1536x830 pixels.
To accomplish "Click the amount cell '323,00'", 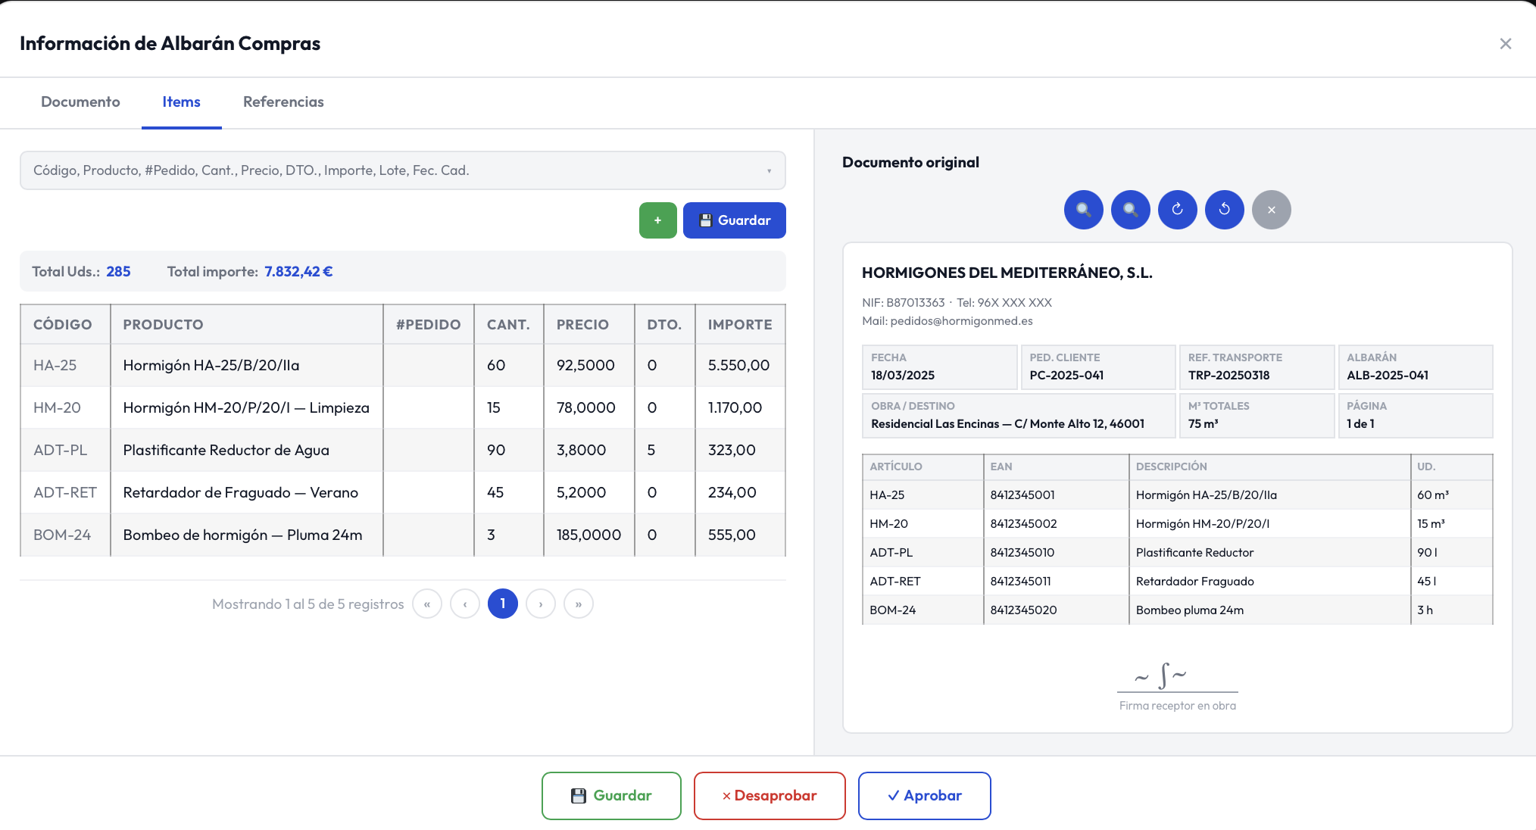I will point(740,451).
